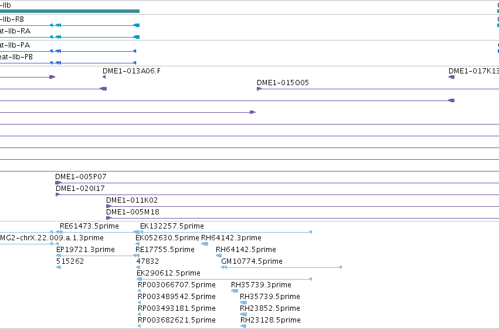Screen dimensions: 499x329
Task: Select the RH23852.5prime EST label
Action: click(x=270, y=309)
